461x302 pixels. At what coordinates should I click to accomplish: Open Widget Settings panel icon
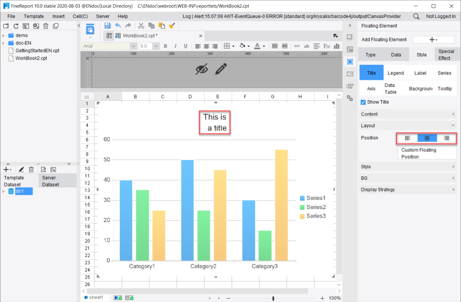pyautogui.click(x=350, y=74)
